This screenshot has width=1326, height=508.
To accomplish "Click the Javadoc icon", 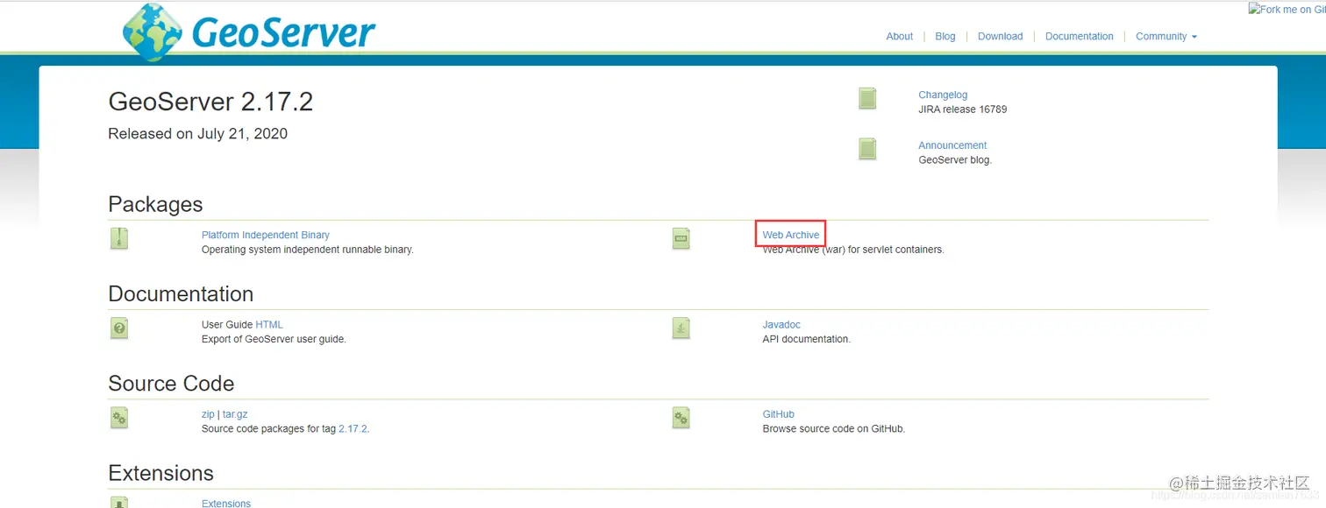I will (x=681, y=328).
